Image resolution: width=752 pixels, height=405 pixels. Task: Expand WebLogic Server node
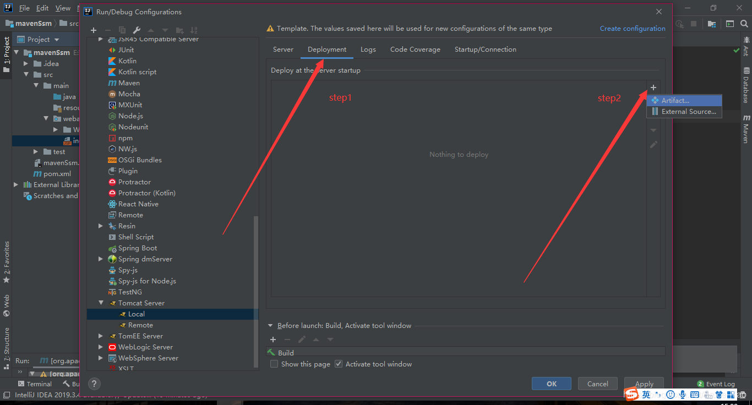click(x=100, y=347)
